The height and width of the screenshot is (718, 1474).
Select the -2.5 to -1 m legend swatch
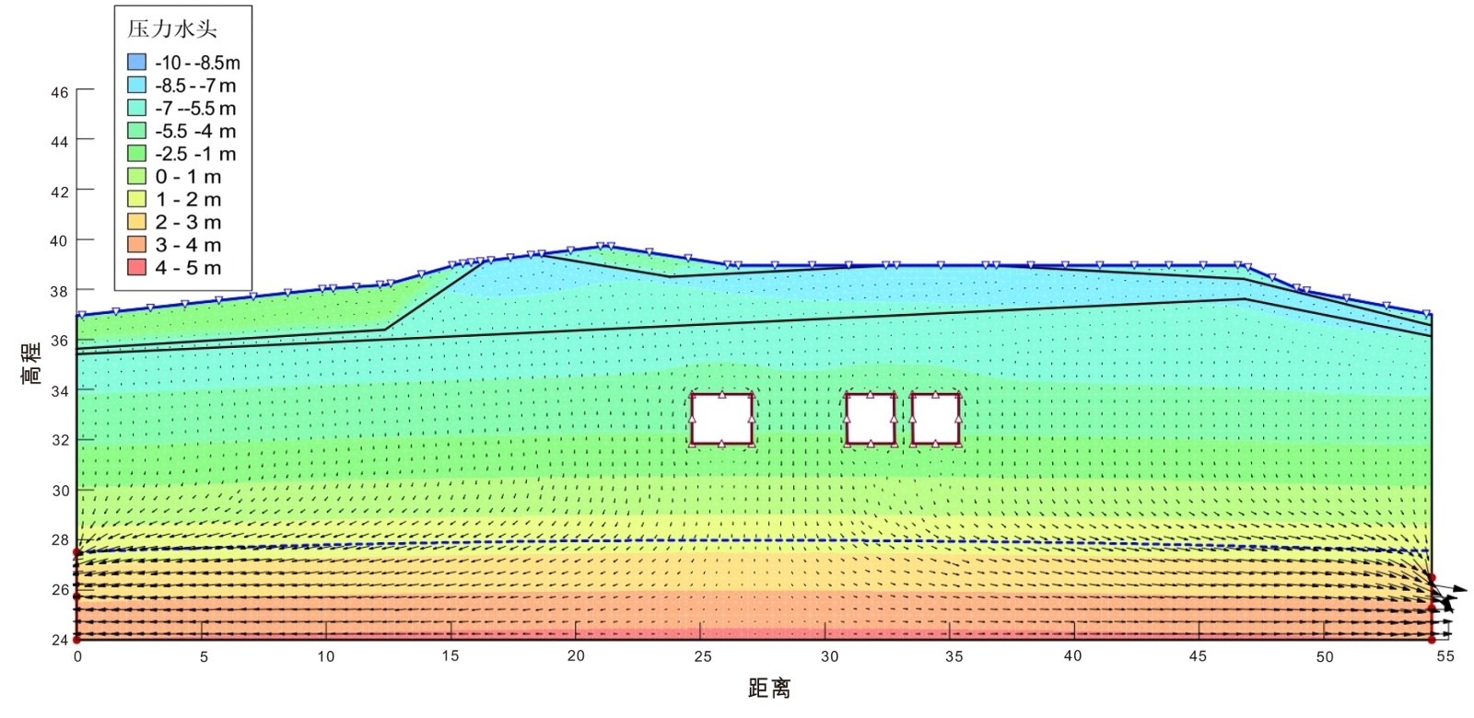(136, 154)
